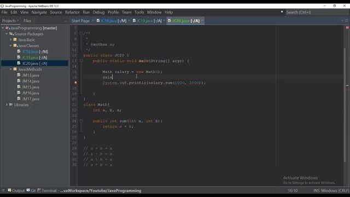Open the Team menu
350x197 pixels.
(126, 12)
